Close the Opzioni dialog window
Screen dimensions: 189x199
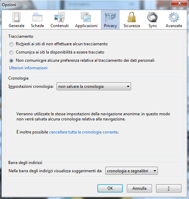pos(179,3)
